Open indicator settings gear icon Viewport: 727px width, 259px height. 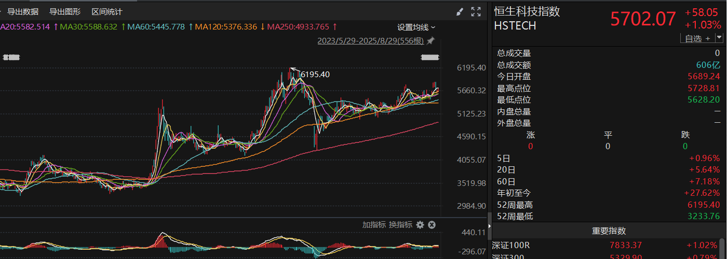pos(420,225)
